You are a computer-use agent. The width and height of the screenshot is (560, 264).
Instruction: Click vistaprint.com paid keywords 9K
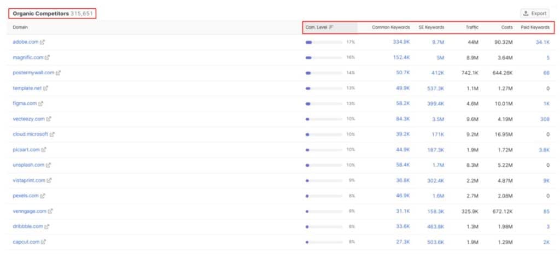pos(546,180)
